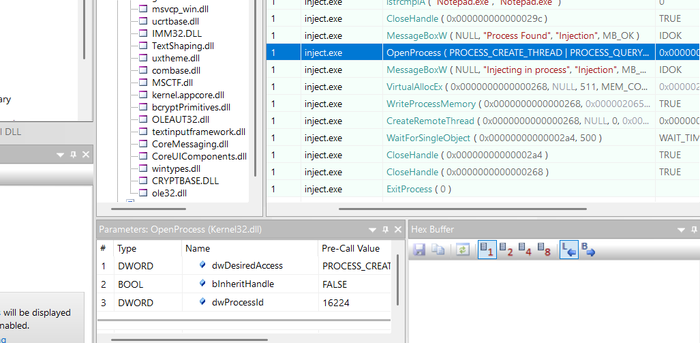
Task: Click the Copy icon in Hex Buffer toolbar
Action: tap(438, 250)
